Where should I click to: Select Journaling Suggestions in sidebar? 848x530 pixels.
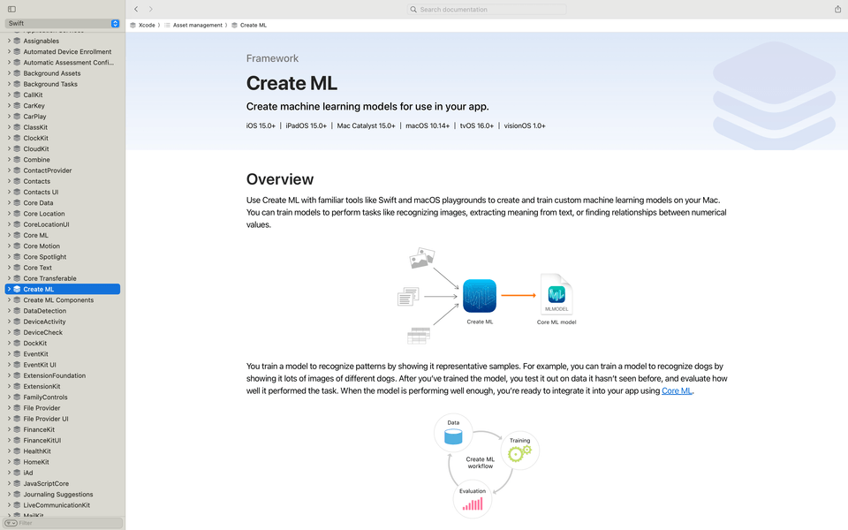58,495
